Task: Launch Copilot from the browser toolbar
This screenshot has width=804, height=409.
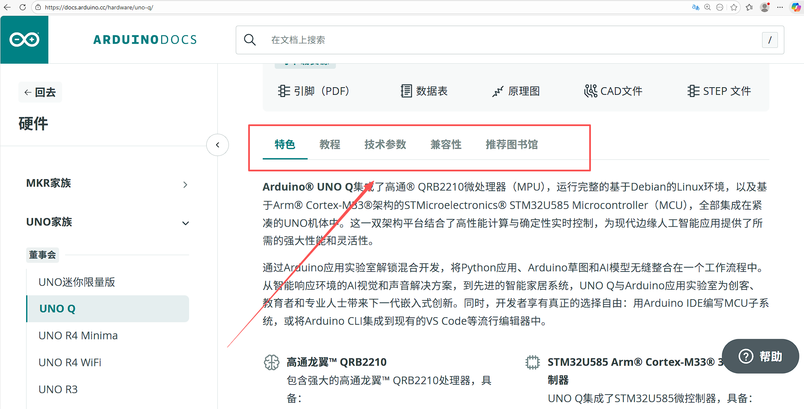Action: (x=796, y=7)
